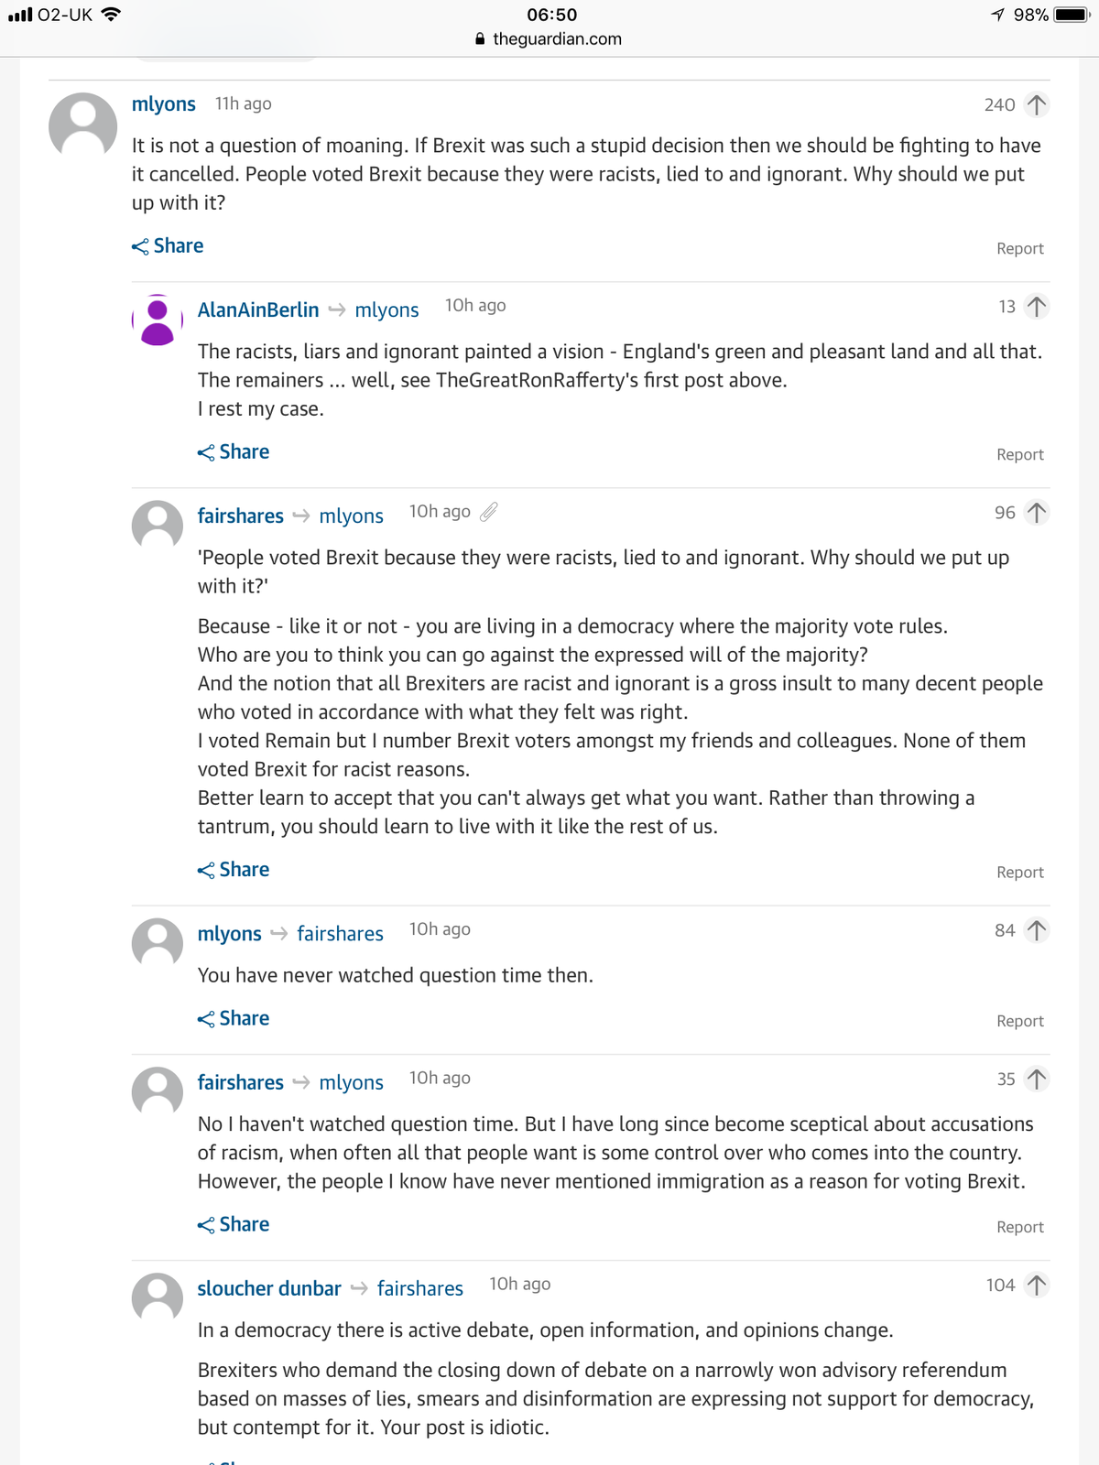The width and height of the screenshot is (1099, 1465).
Task: Click the paperclip permalink icon beside fairshares' comment
Action: pos(489,512)
